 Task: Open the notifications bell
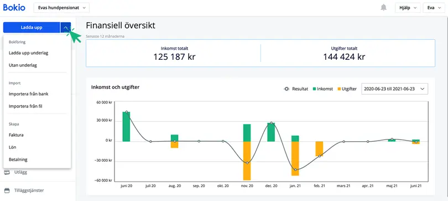click(x=384, y=8)
